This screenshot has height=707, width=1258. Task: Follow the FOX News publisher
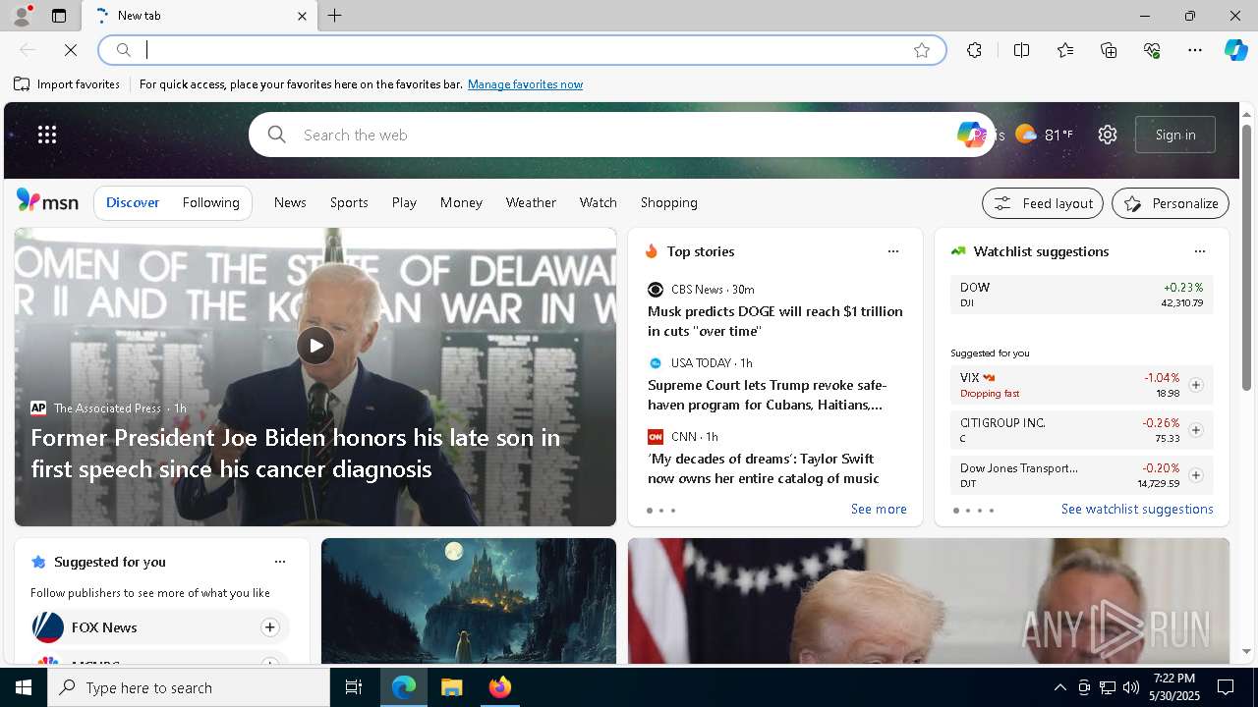269,627
